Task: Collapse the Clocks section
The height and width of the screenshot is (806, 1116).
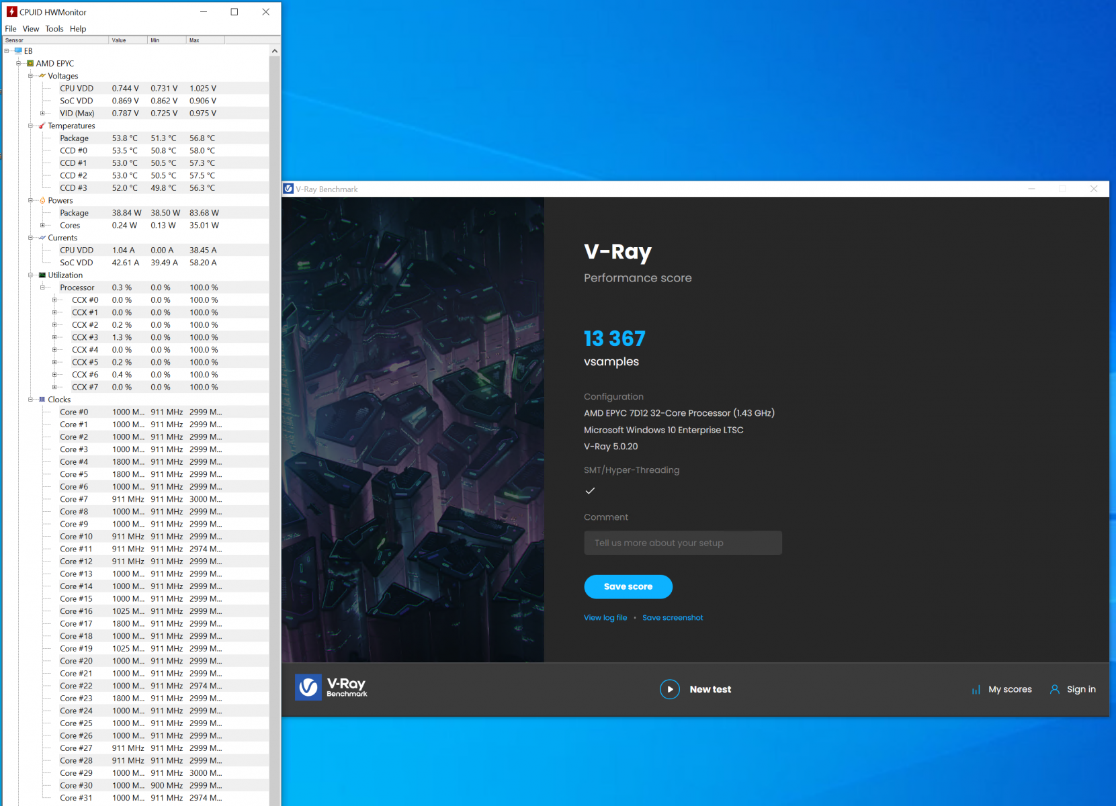Action: [x=31, y=399]
